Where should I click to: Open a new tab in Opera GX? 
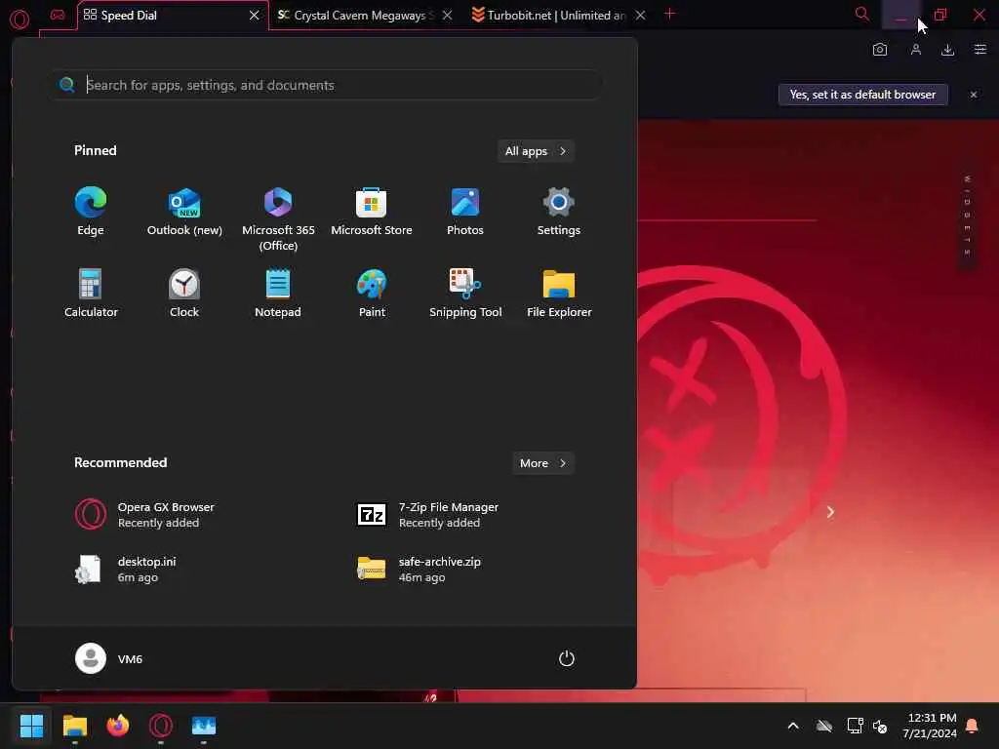pyautogui.click(x=669, y=14)
